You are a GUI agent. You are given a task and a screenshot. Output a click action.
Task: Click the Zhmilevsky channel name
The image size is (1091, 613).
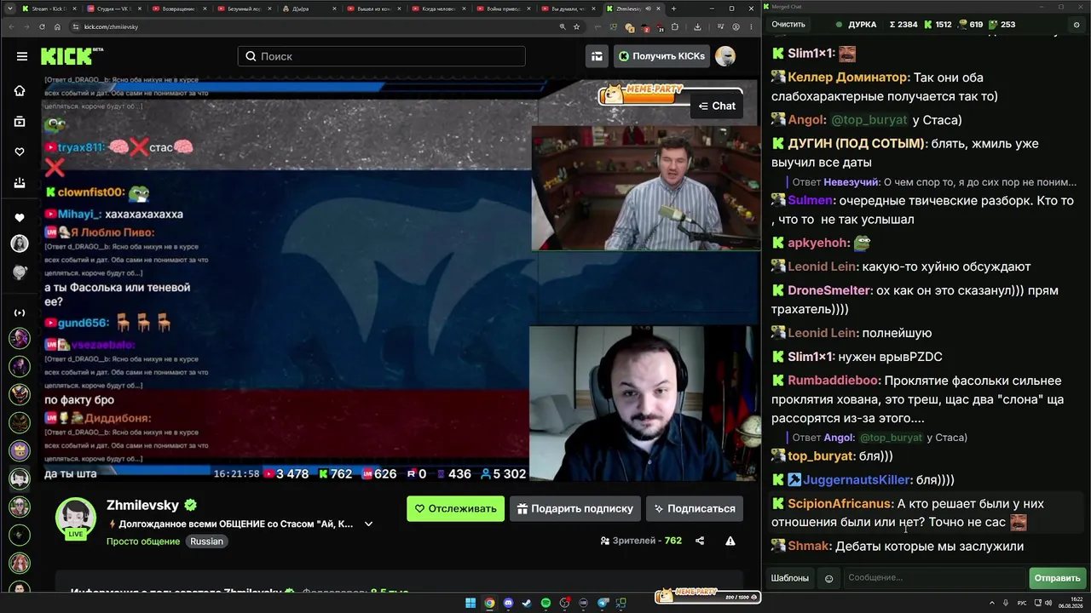(142, 505)
